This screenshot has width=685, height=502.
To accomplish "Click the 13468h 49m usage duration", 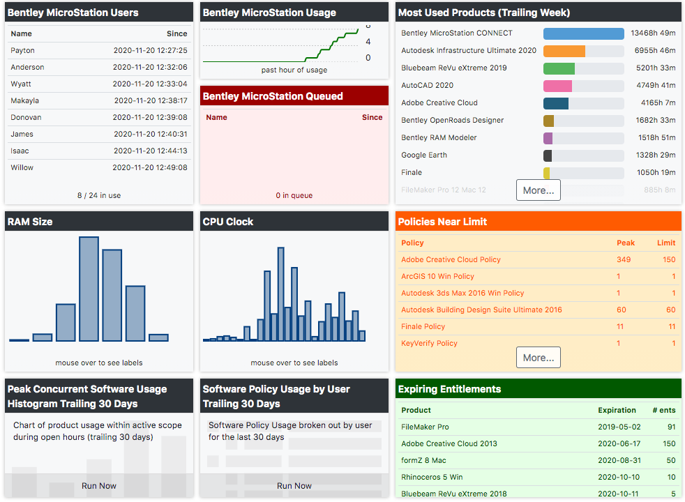I will tap(653, 33).
